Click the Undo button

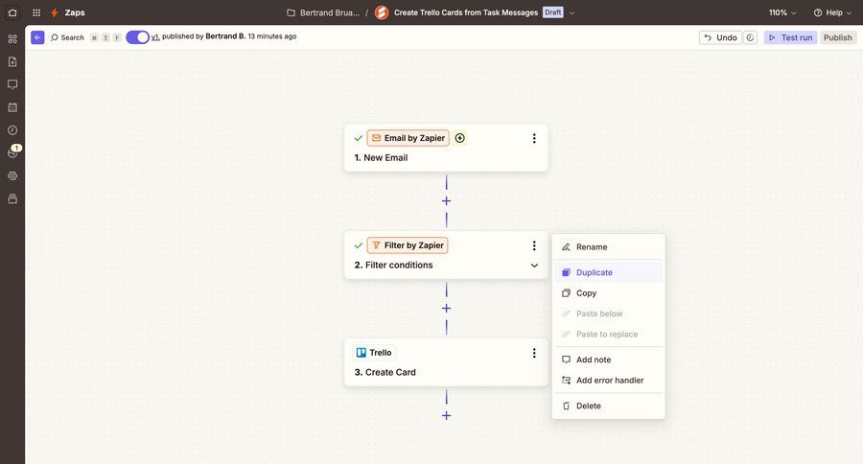[720, 37]
